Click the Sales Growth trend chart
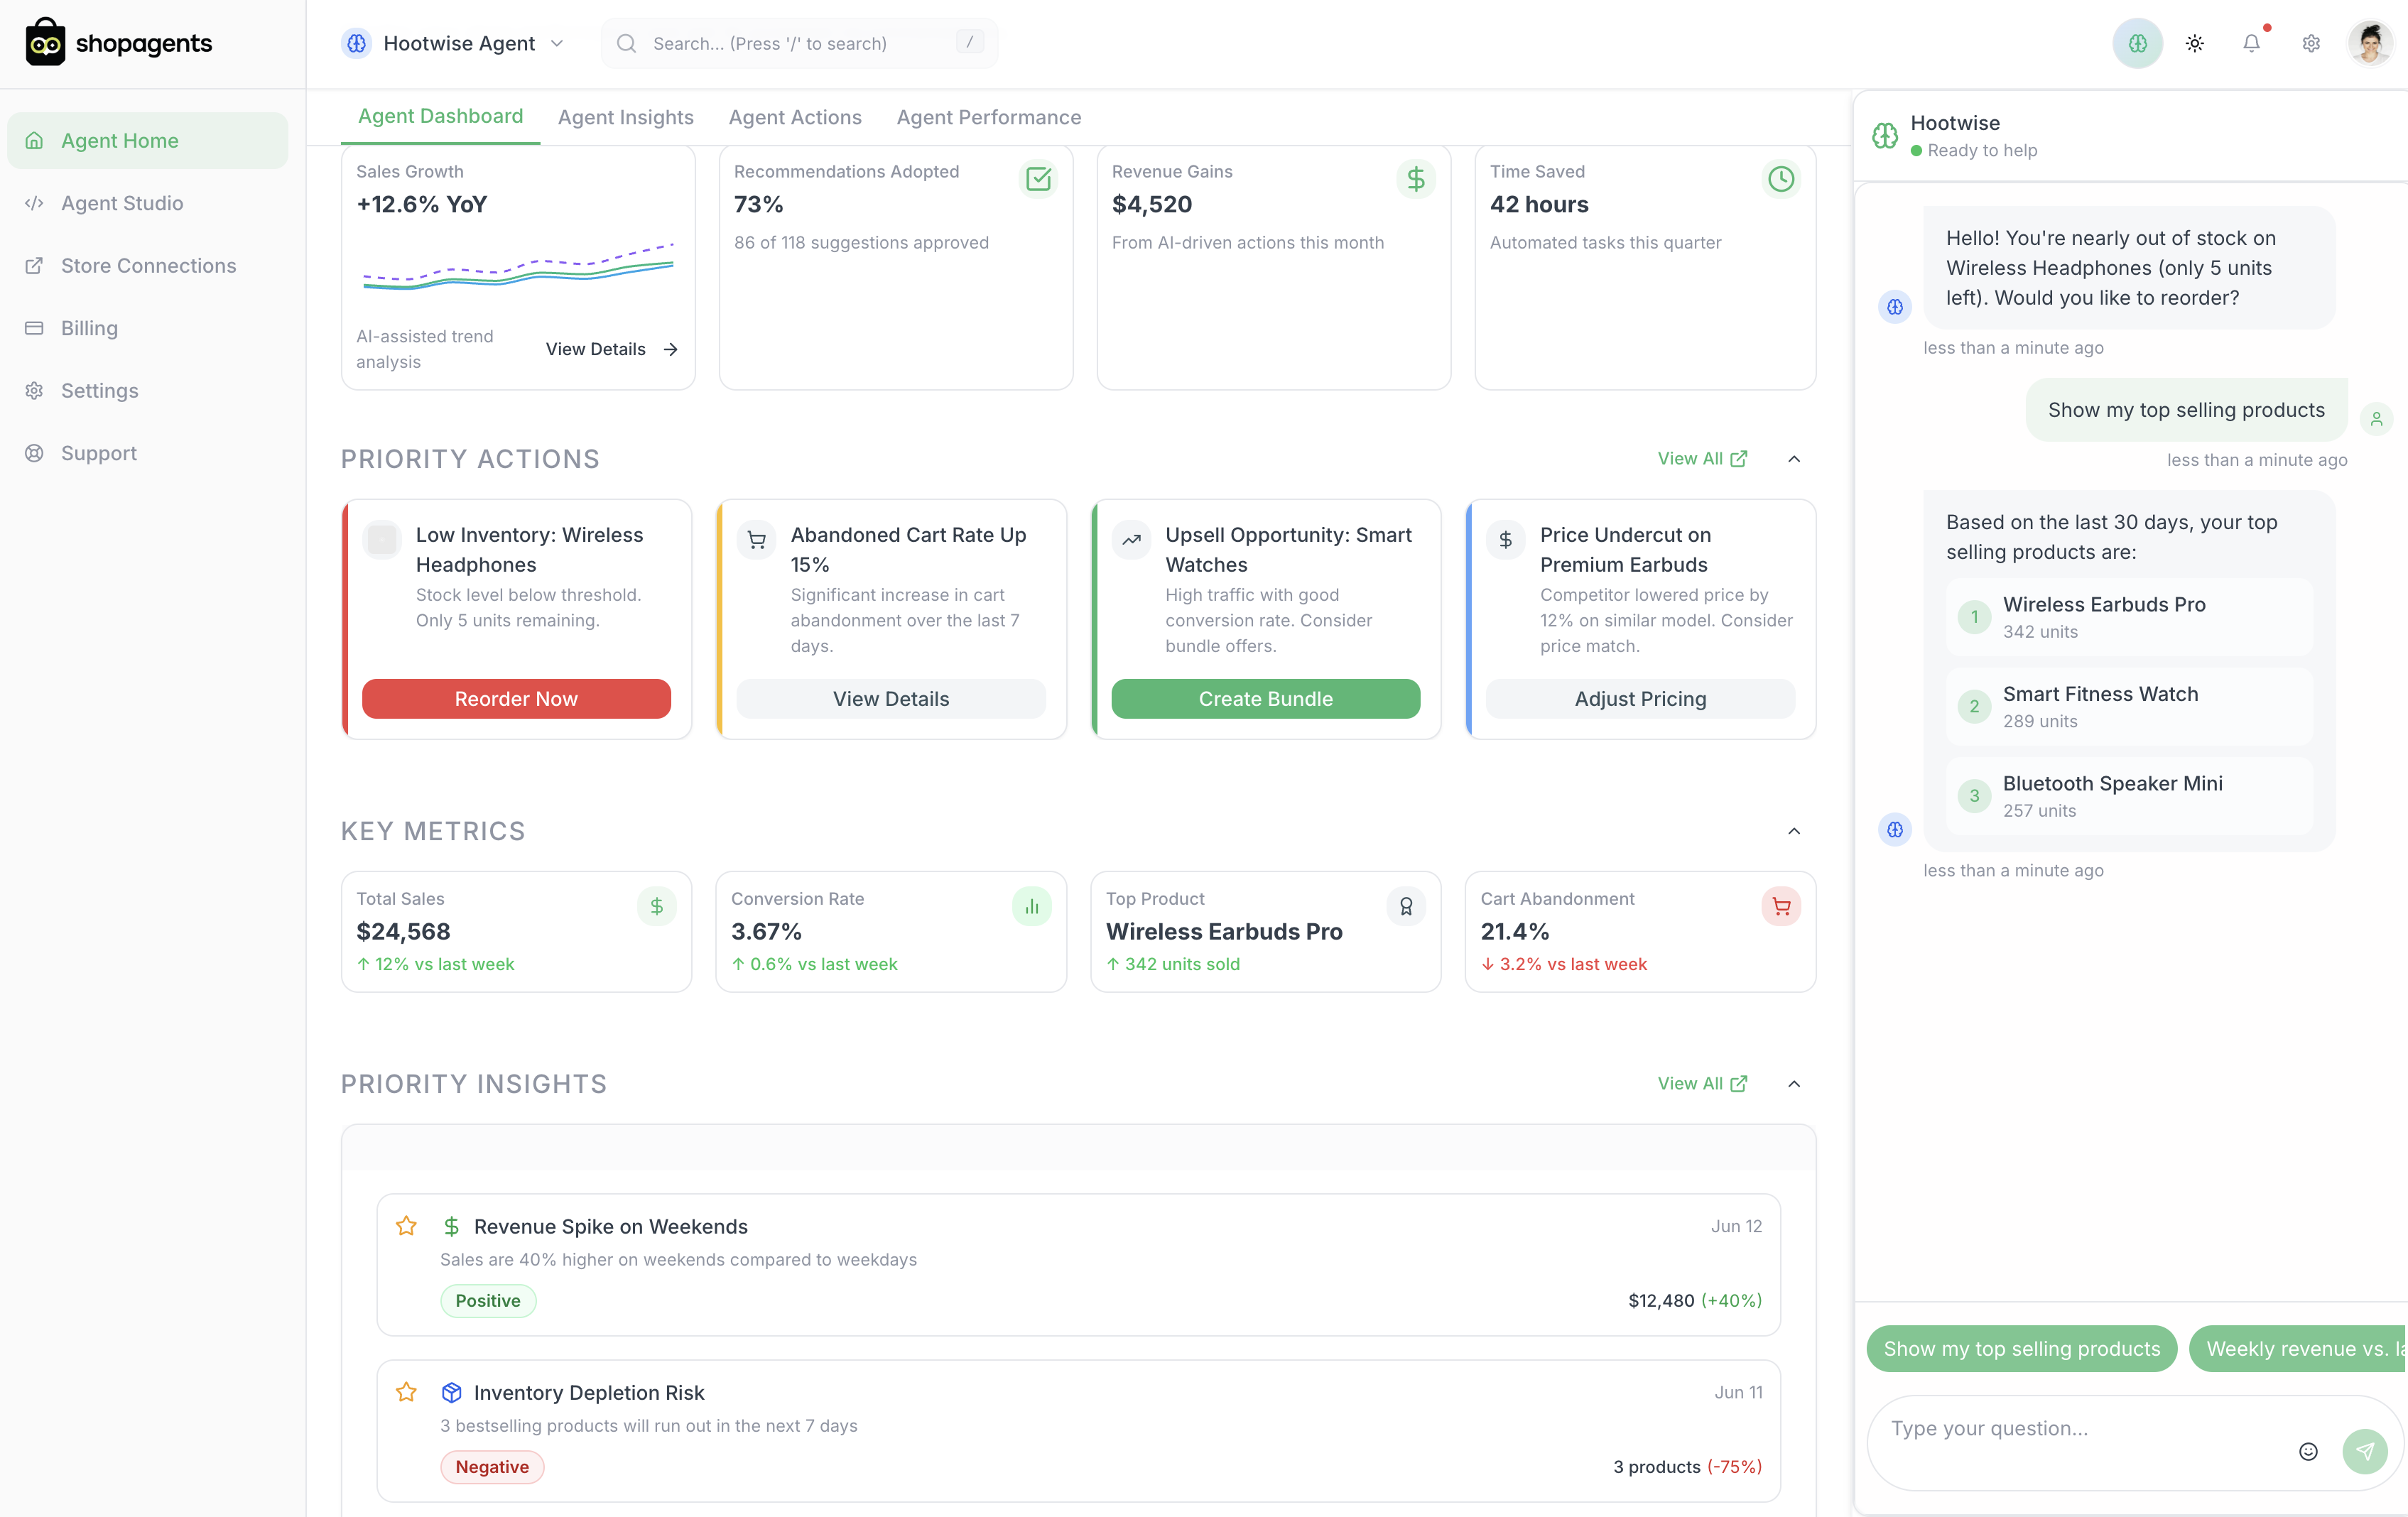This screenshot has width=2408, height=1517. point(518,266)
